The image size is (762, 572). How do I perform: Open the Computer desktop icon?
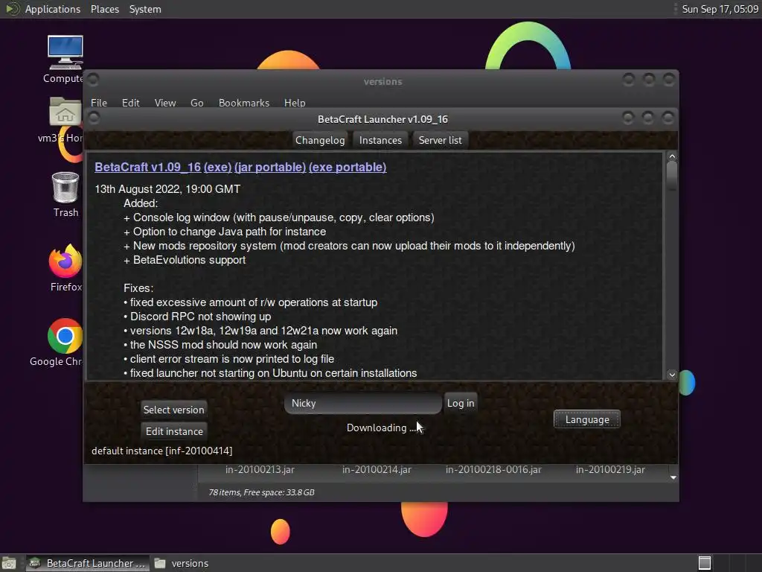[x=65, y=58]
